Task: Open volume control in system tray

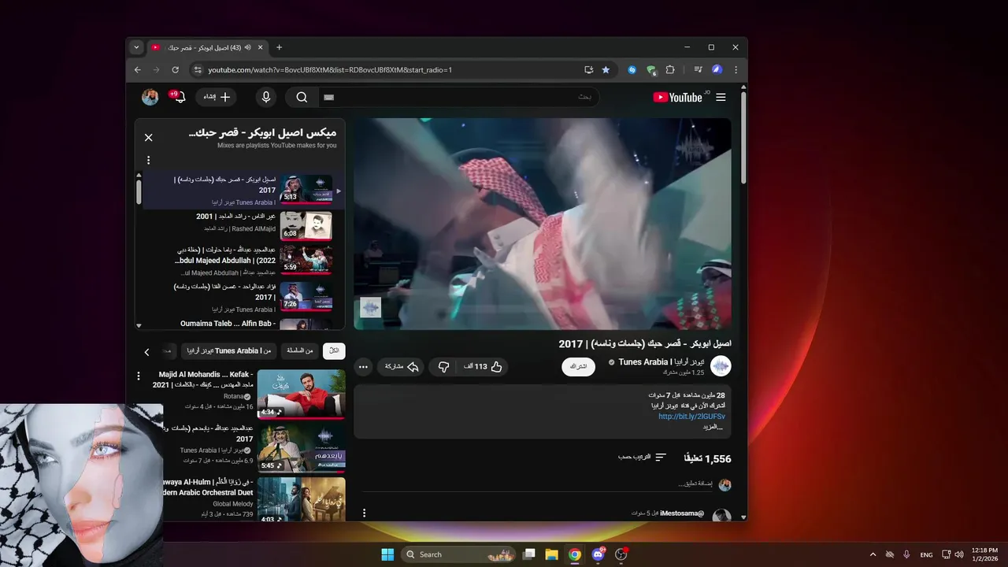Action: click(x=959, y=554)
